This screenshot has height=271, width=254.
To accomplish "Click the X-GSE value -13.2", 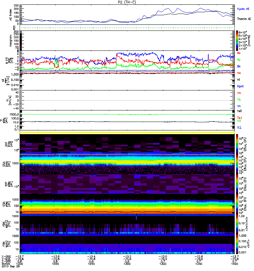I will point(127,256).
